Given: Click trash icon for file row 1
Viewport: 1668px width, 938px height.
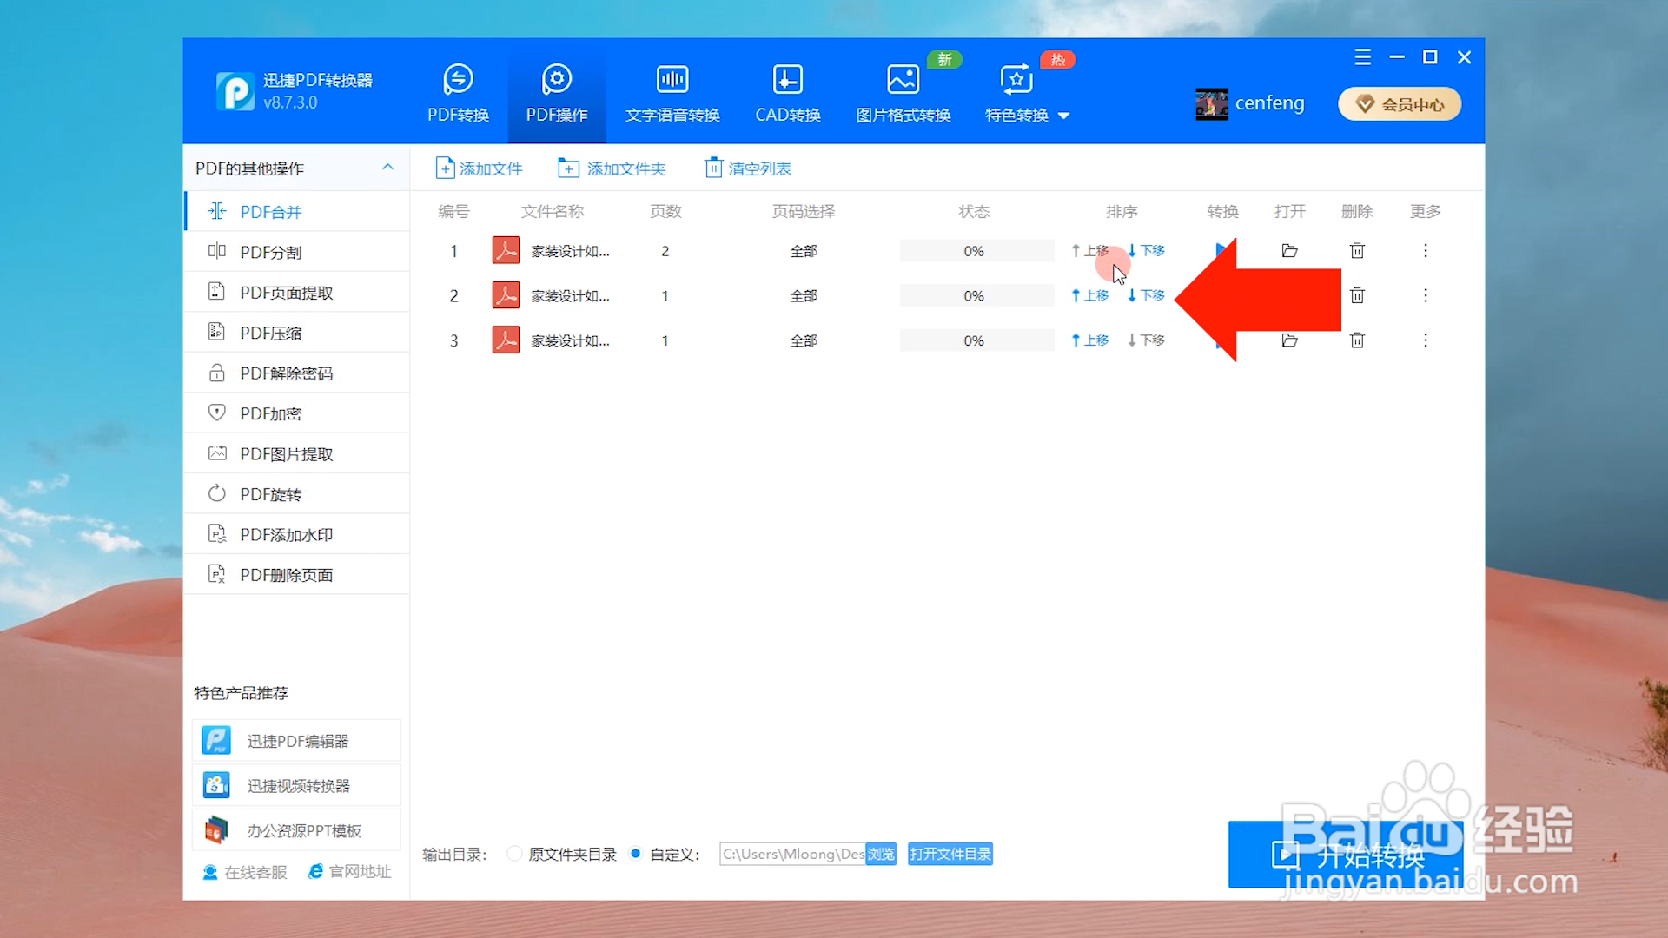Looking at the screenshot, I should (1357, 251).
